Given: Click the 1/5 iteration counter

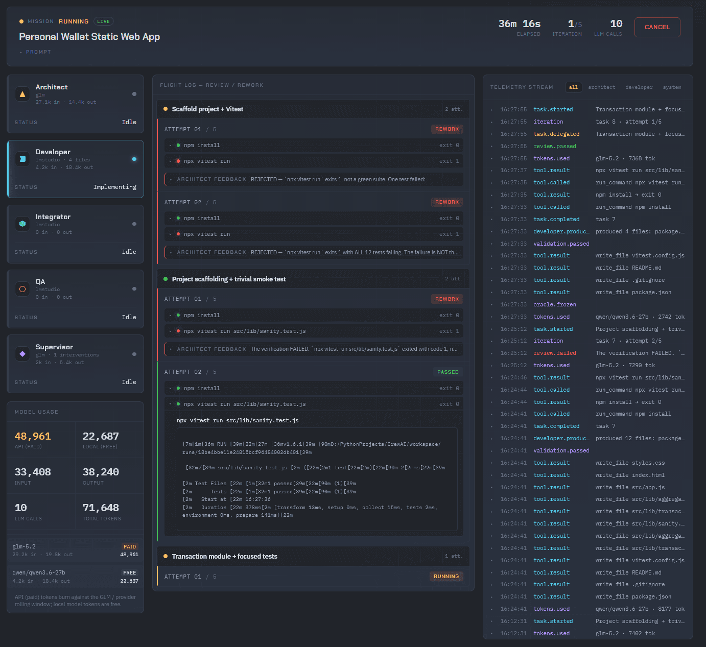Looking at the screenshot, I should [575, 23].
